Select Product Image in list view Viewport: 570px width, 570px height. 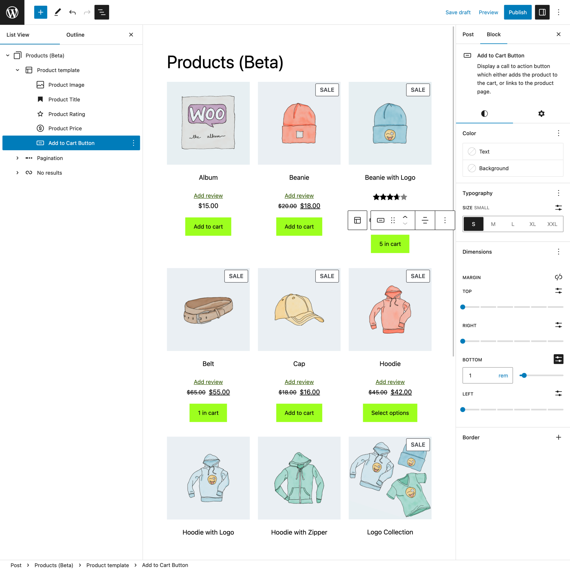[66, 85]
